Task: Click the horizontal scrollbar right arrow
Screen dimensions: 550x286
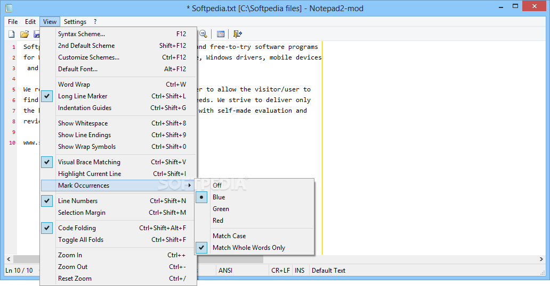Action: pos(541,259)
